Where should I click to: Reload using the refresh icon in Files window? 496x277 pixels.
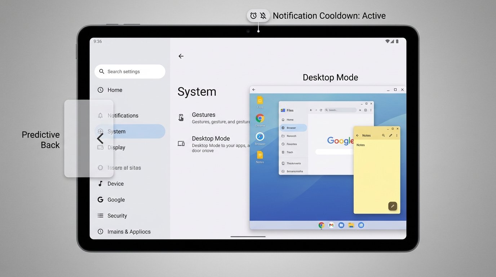pyautogui.click(x=321, y=110)
